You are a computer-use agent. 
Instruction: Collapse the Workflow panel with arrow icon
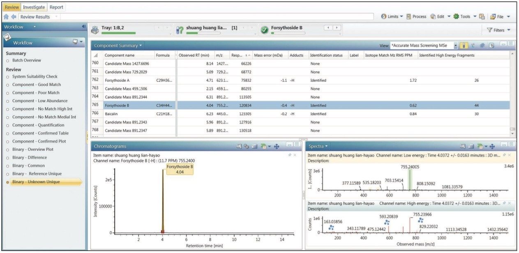pyautogui.click(x=84, y=27)
